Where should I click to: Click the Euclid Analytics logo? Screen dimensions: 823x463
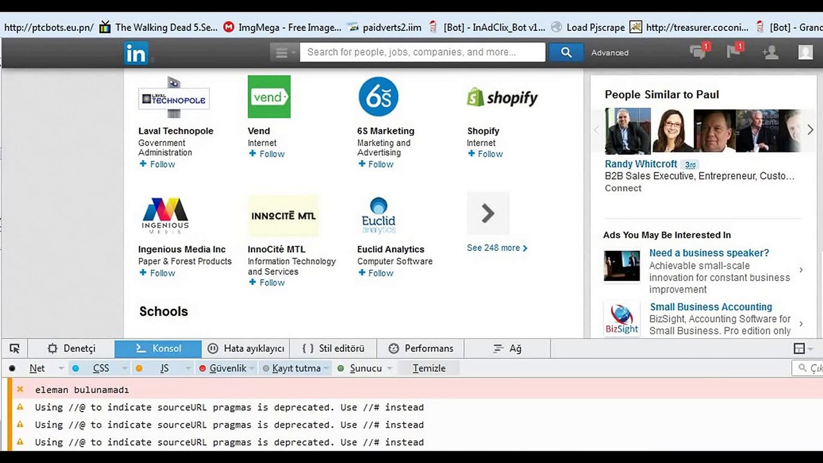379,215
